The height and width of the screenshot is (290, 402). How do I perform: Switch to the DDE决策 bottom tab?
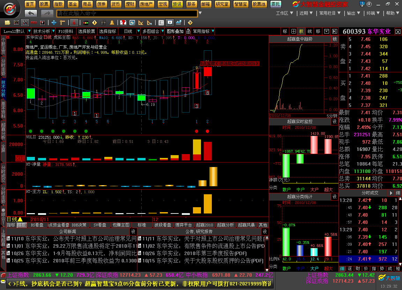(79, 225)
